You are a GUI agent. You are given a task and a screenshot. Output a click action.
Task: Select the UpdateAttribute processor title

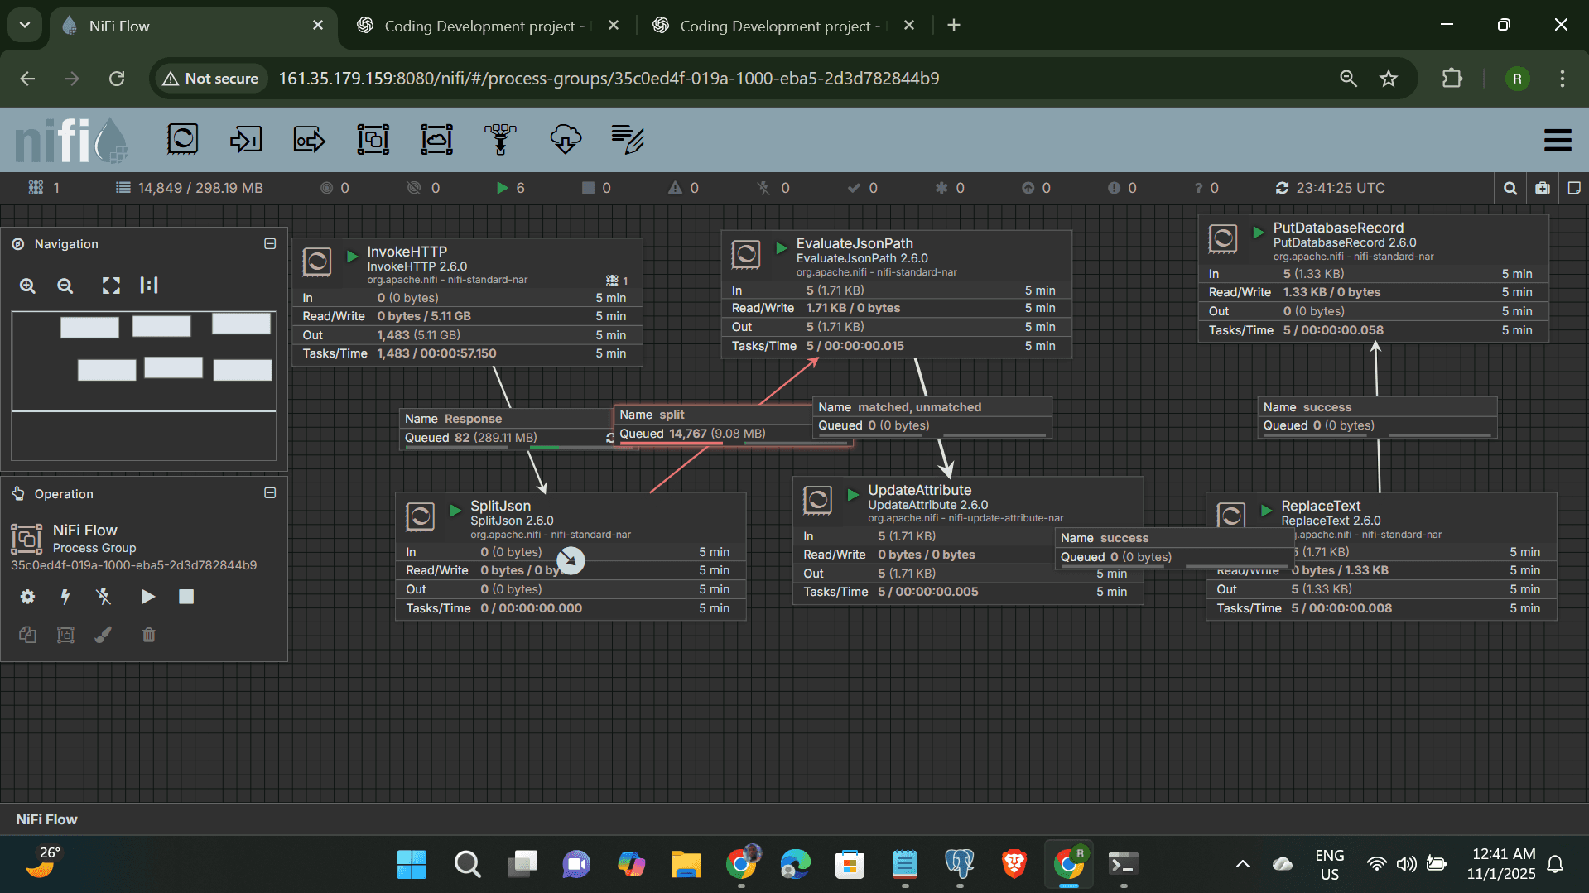pos(920,490)
